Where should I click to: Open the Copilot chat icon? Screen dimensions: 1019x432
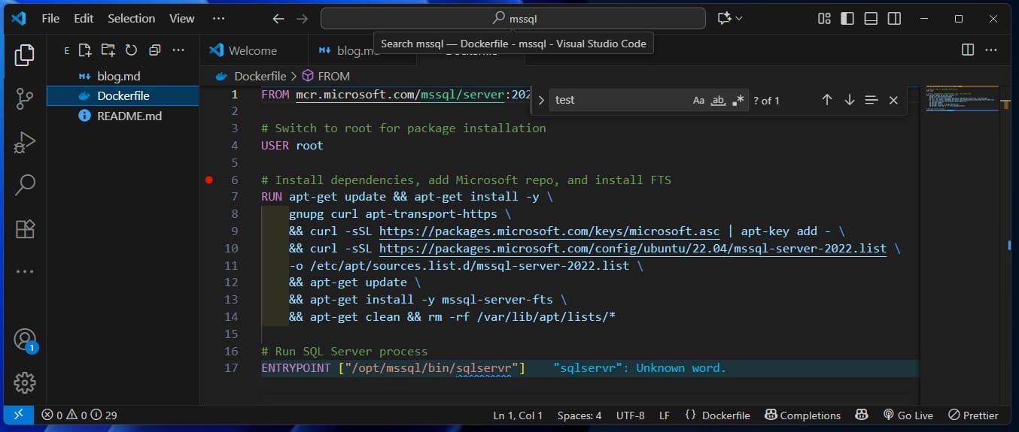[x=725, y=18]
